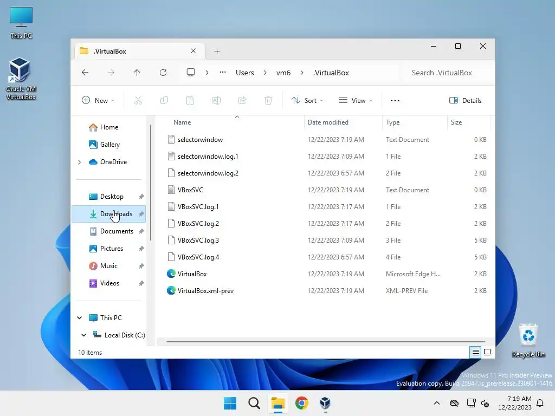The width and height of the screenshot is (555, 416).
Task: Click the navigation pane vertical scrollbar
Action: click(x=151, y=182)
